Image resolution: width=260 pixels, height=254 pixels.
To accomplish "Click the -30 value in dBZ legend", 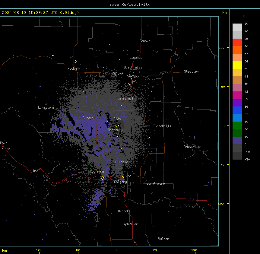I will (247, 159).
